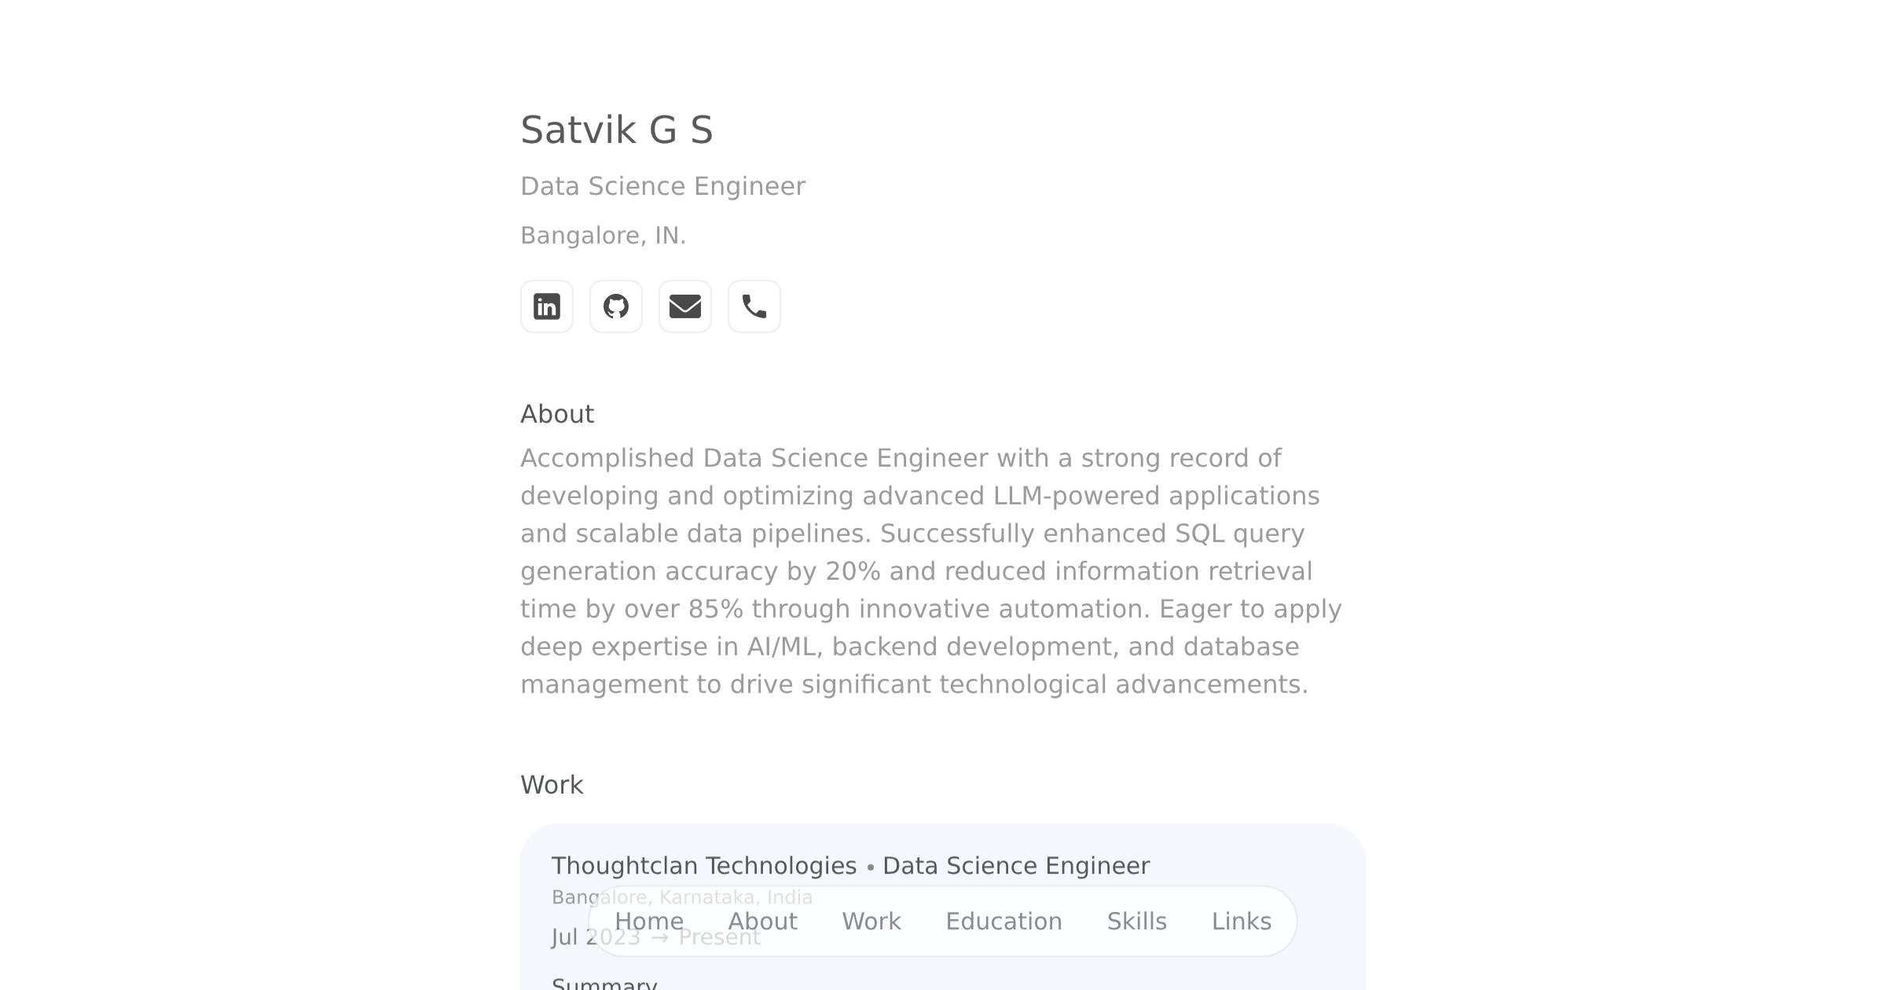Click the Work section heading
This screenshot has height=990, width=1886.
tap(552, 785)
